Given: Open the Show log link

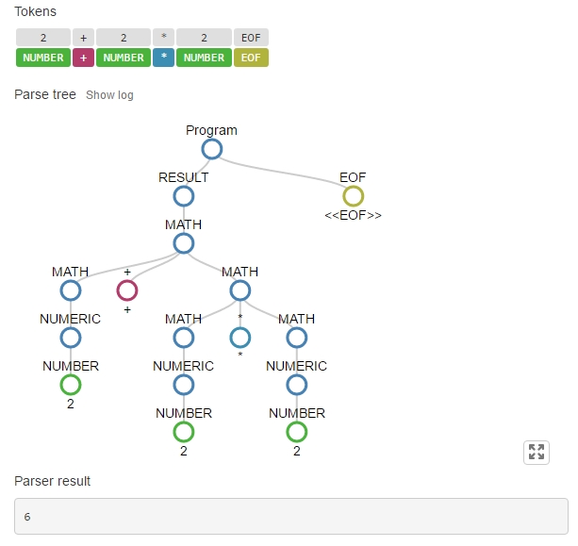Looking at the screenshot, I should 109,95.
